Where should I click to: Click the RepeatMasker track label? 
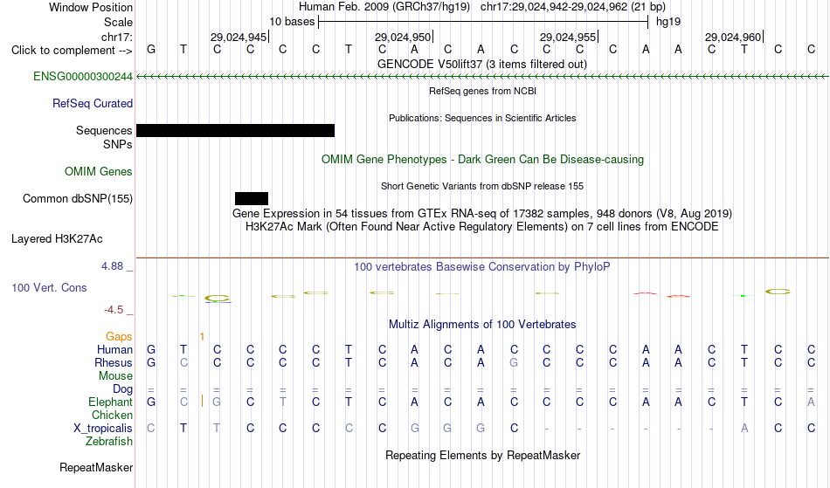[x=96, y=467]
